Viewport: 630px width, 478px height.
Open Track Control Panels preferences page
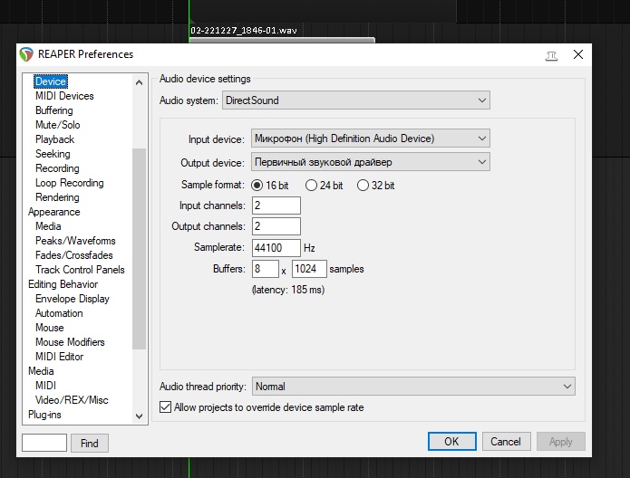(80, 269)
